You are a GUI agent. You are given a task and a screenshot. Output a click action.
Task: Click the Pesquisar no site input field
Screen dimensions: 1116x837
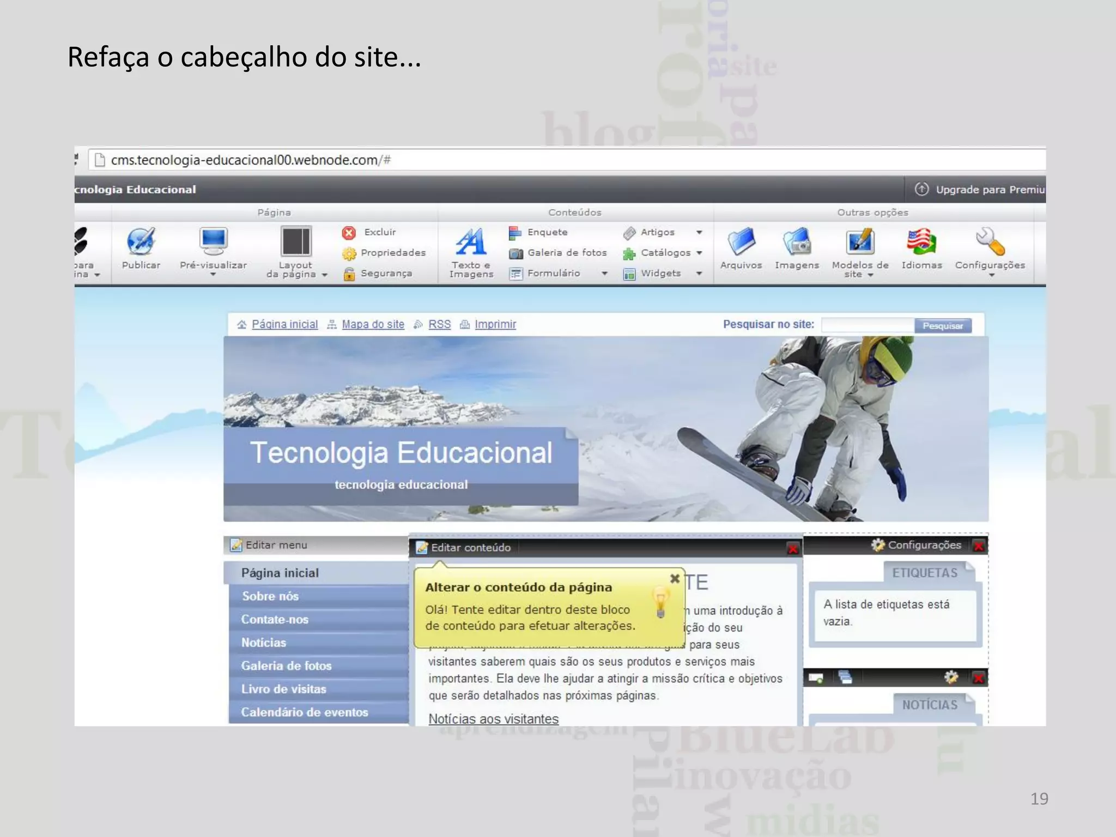(868, 325)
